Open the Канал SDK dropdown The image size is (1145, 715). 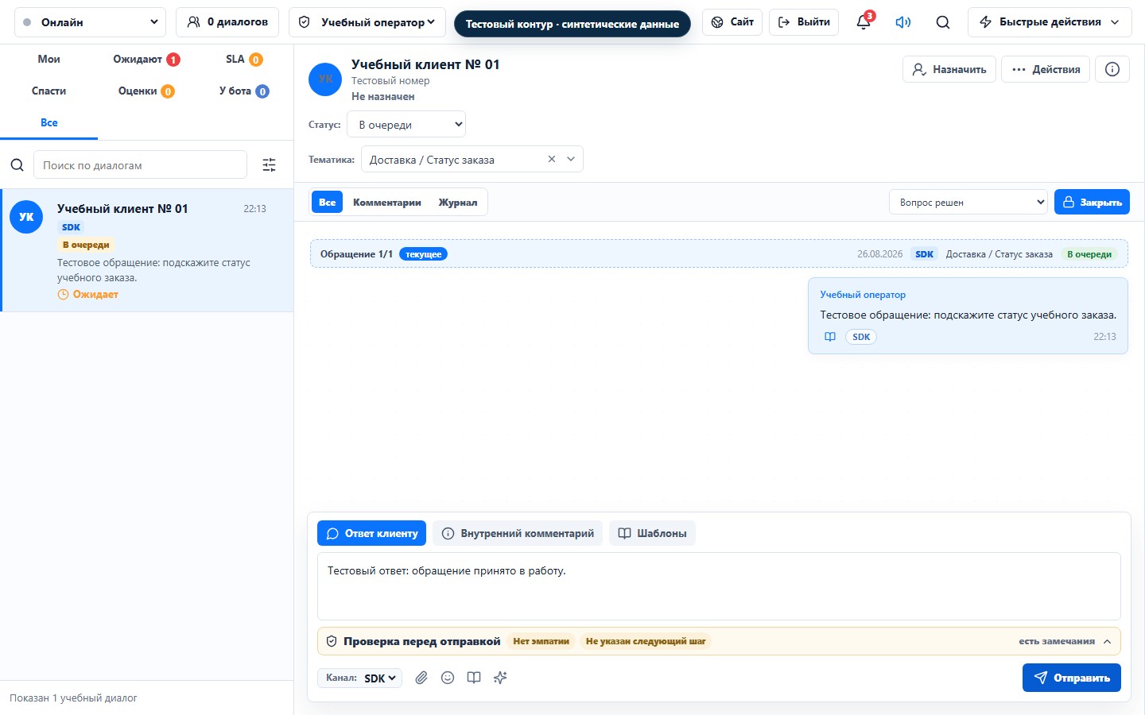click(x=360, y=678)
